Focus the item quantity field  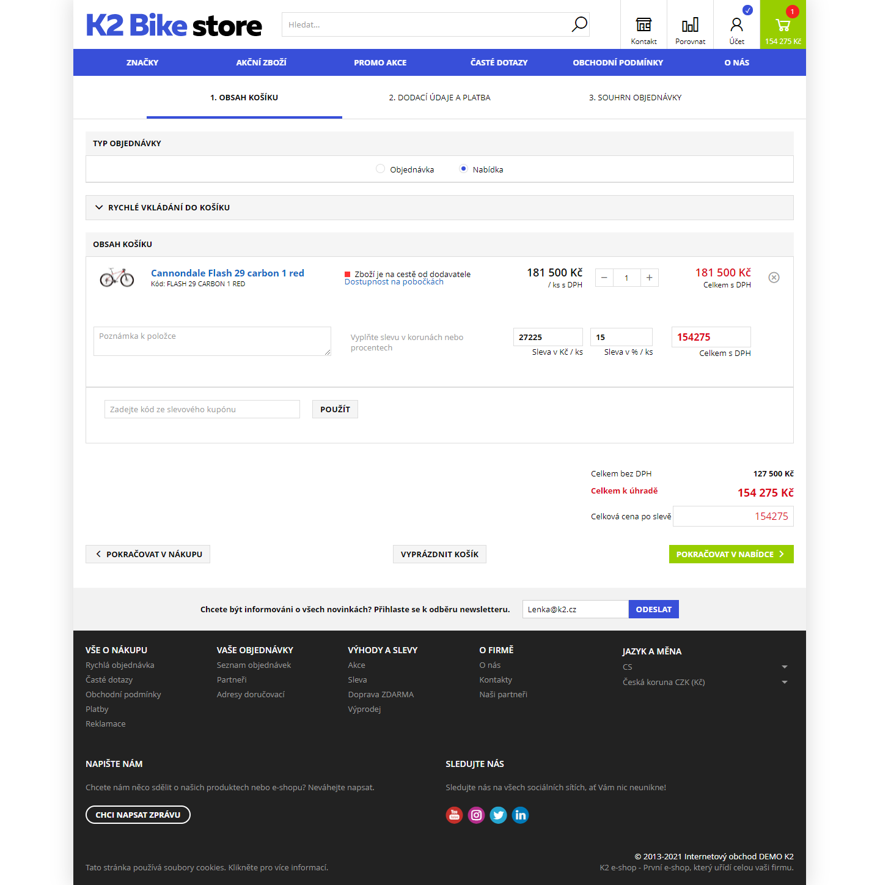[x=626, y=278]
